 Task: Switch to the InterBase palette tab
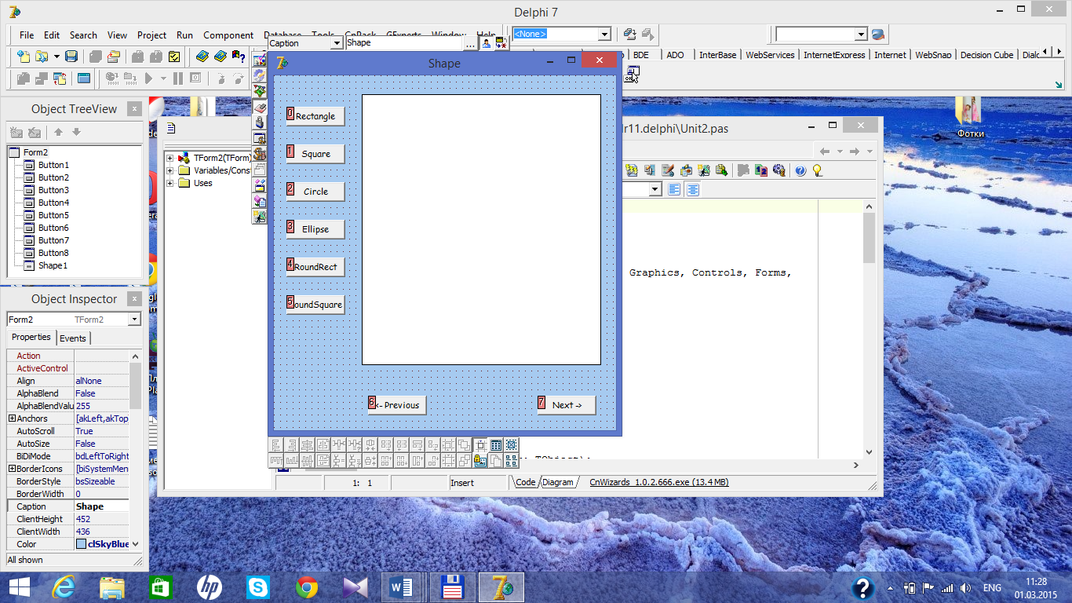click(x=718, y=55)
